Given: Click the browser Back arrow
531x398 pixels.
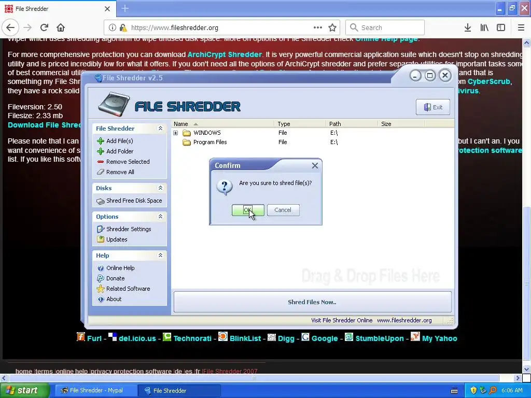Looking at the screenshot, I should point(10,27).
